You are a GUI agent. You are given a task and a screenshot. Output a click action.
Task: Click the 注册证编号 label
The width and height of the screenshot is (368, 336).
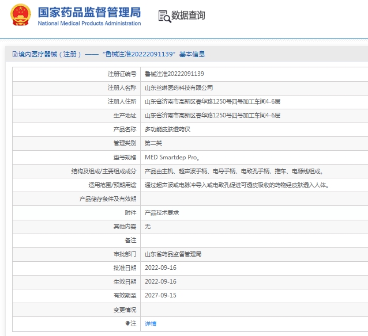122,74
